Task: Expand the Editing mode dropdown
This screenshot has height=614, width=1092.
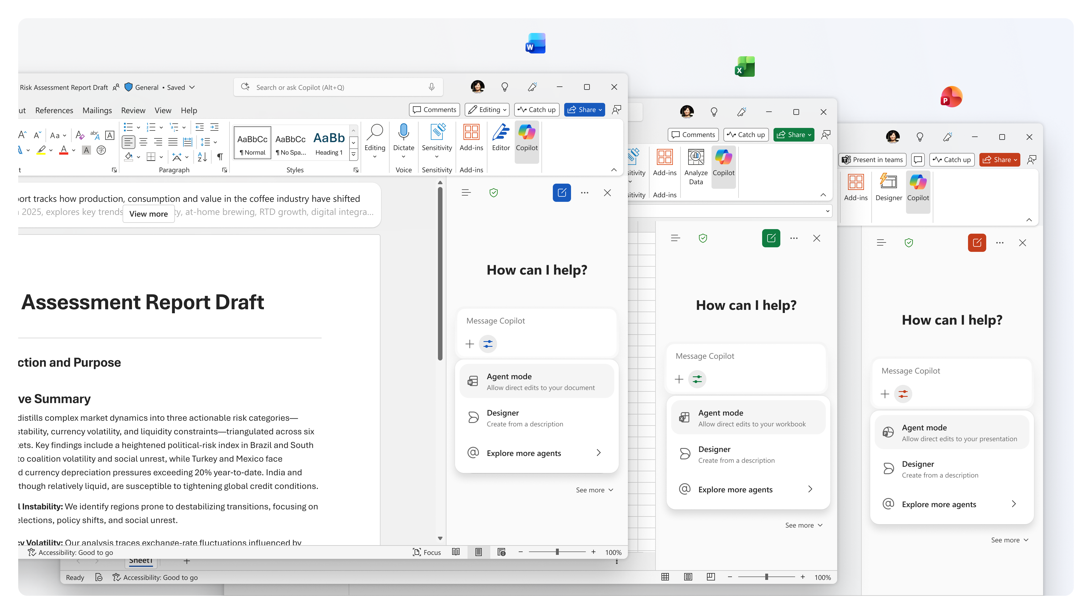Action: [486, 109]
